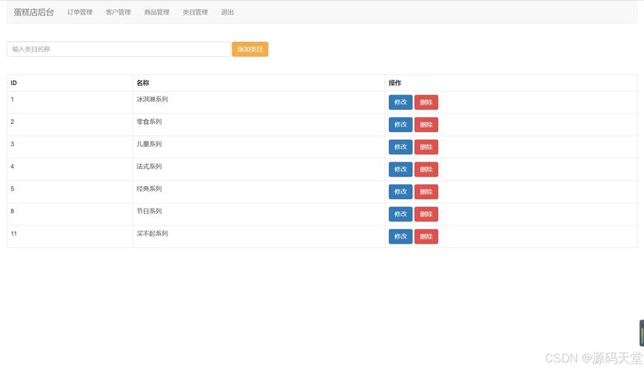Remove the 经典系列 row
This screenshot has width=644, height=369.
pyautogui.click(x=426, y=192)
